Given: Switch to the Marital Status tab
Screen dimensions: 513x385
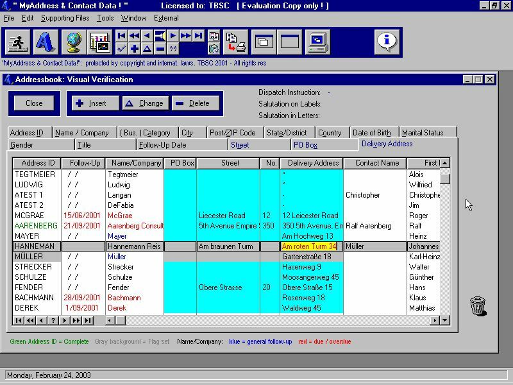Looking at the screenshot, I should pyautogui.click(x=428, y=133).
